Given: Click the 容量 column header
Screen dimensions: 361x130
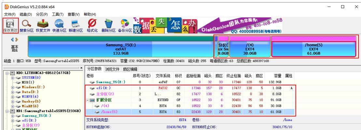Looking at the screenshot, I should pyautogui.click(x=274, y=76).
